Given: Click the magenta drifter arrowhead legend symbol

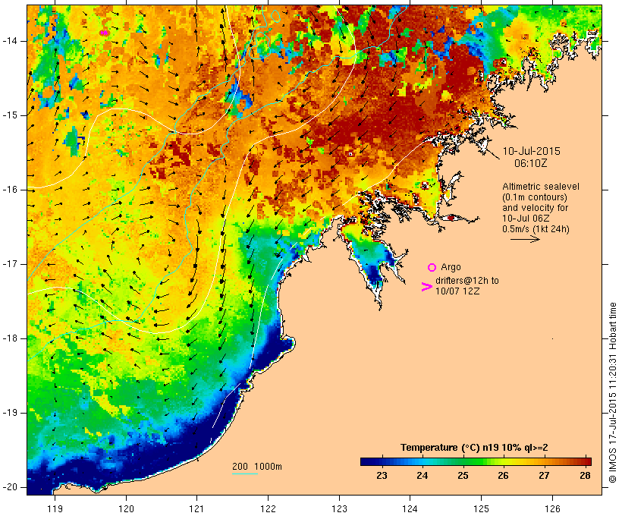Looking at the screenshot, I should click(427, 287).
